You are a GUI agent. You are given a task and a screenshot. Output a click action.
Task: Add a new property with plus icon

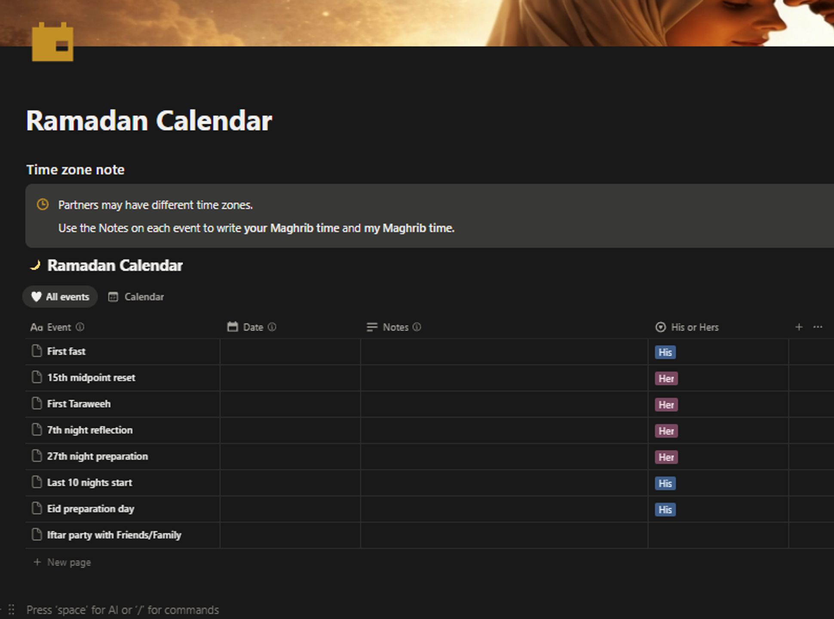[799, 327]
